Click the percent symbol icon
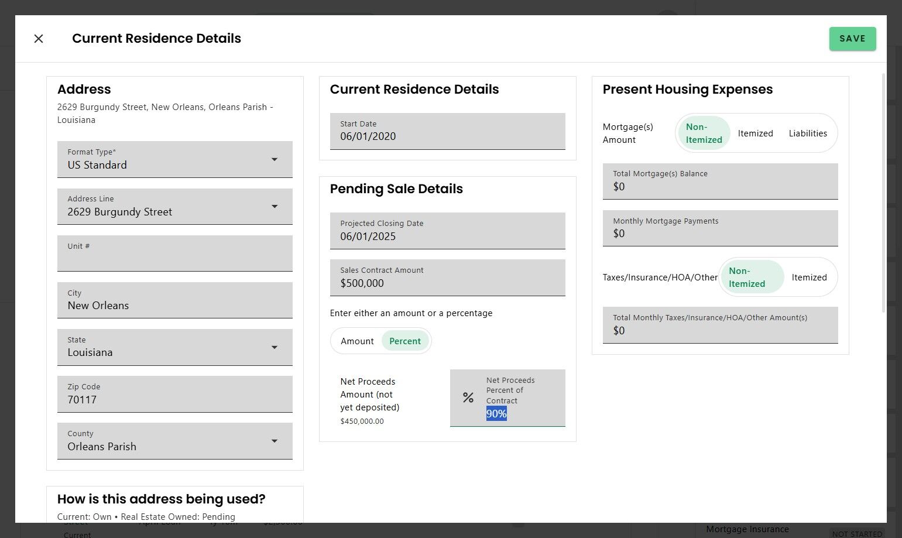 click(x=468, y=398)
